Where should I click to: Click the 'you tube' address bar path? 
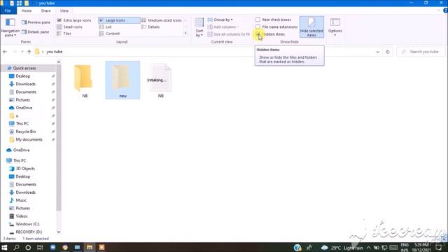pos(55,52)
